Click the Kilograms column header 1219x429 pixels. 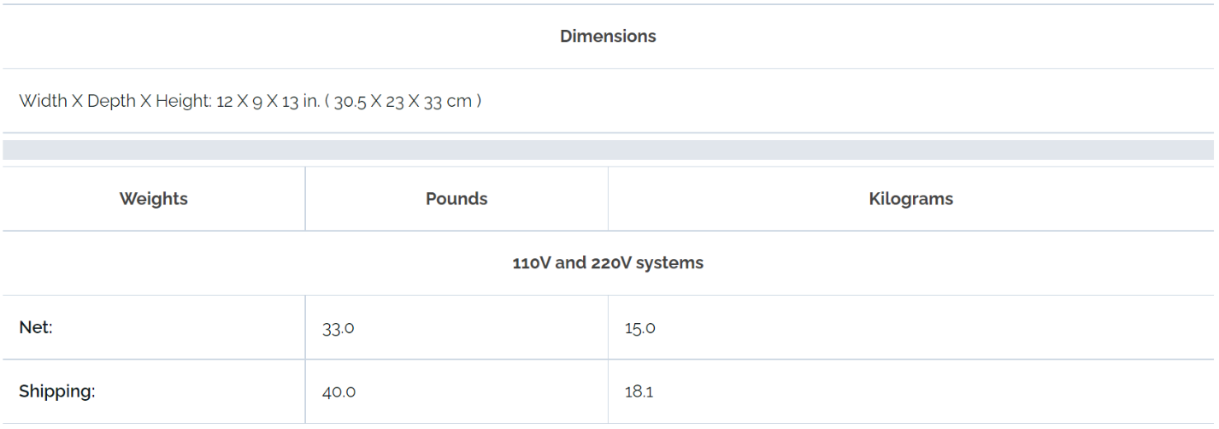pyautogui.click(x=910, y=199)
